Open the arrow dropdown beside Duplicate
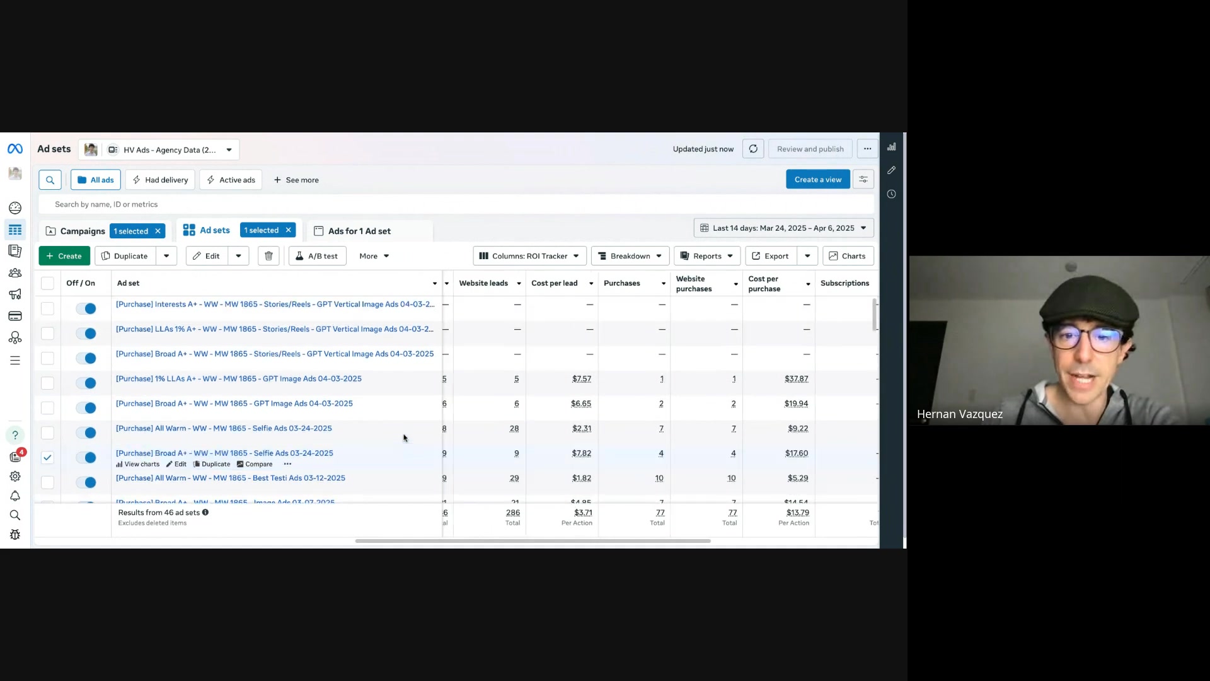Screen dimensions: 1210x681 tap(166, 256)
